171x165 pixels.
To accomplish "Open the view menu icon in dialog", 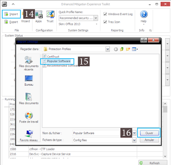I will click(x=135, y=49).
